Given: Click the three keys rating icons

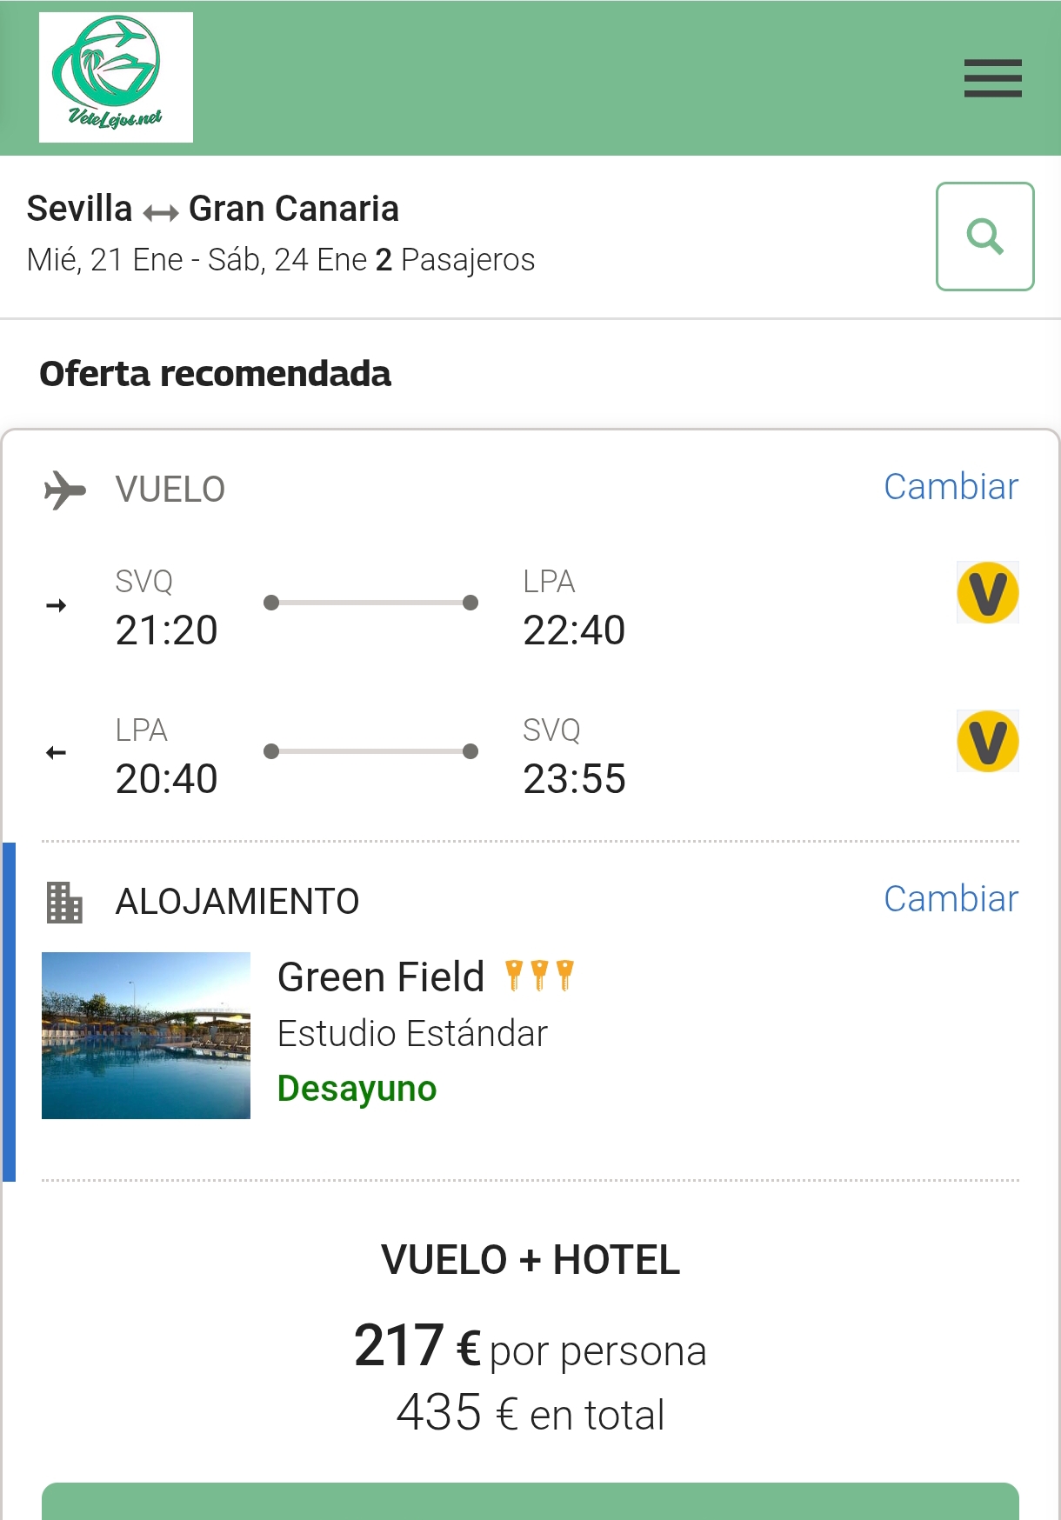Looking at the screenshot, I should pyautogui.click(x=539, y=976).
